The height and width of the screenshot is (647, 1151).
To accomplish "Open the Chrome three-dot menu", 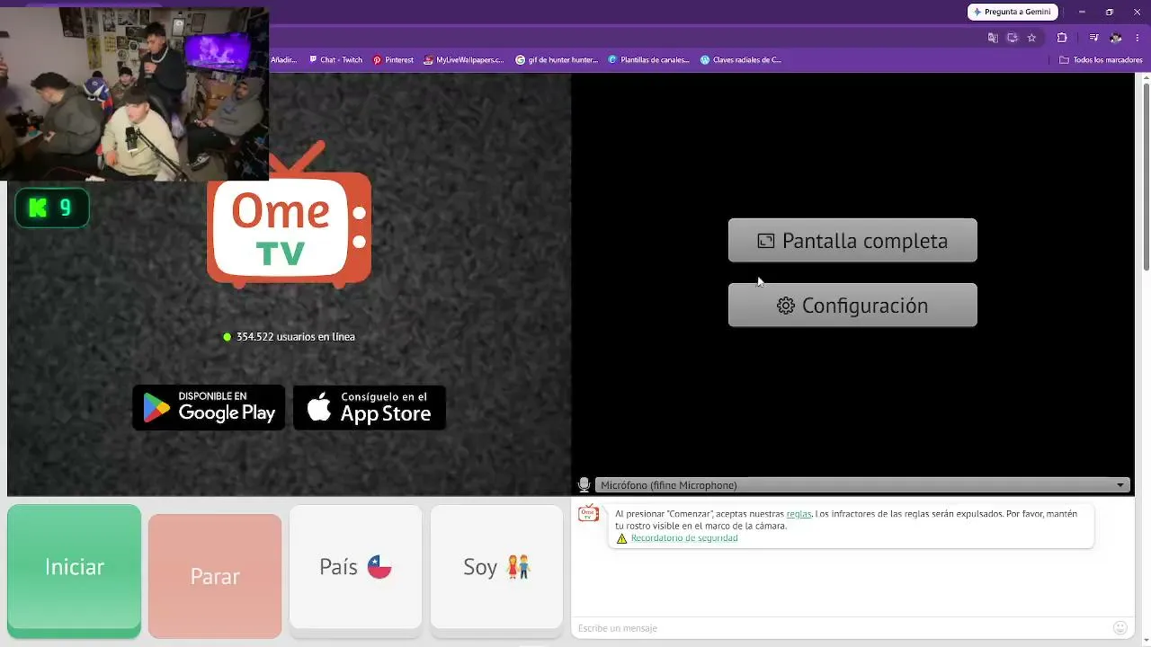I will click(x=1138, y=38).
